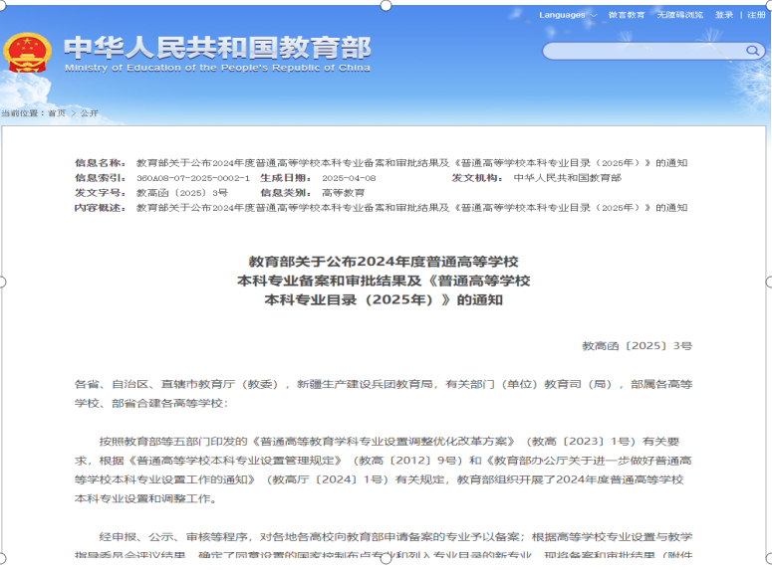This screenshot has width=772, height=570.
Task: Open the 无障碍浏览 link
Action: point(680,15)
